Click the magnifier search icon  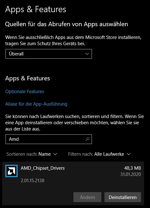coord(87,139)
